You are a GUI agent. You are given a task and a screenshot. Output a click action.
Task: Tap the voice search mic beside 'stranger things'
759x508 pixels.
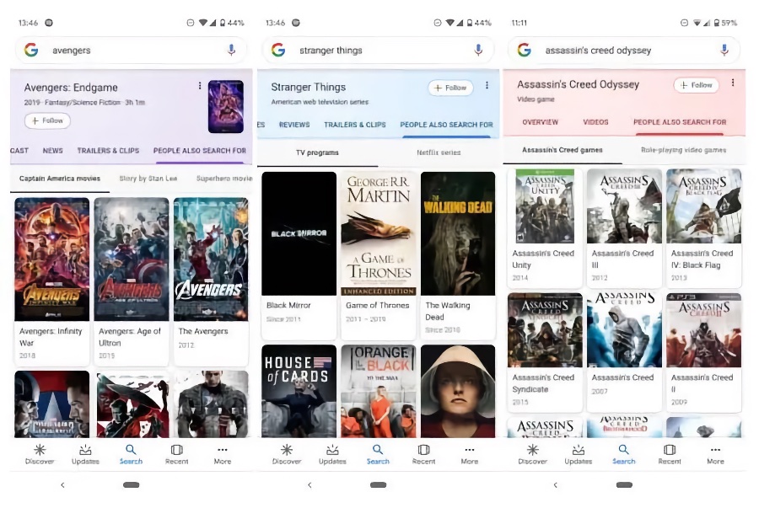click(478, 50)
